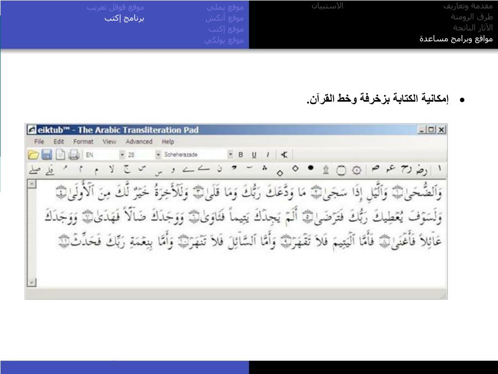The width and height of the screenshot is (498, 374).
Task: Jump to the موقع يولكي subsection
Action: click(224, 40)
